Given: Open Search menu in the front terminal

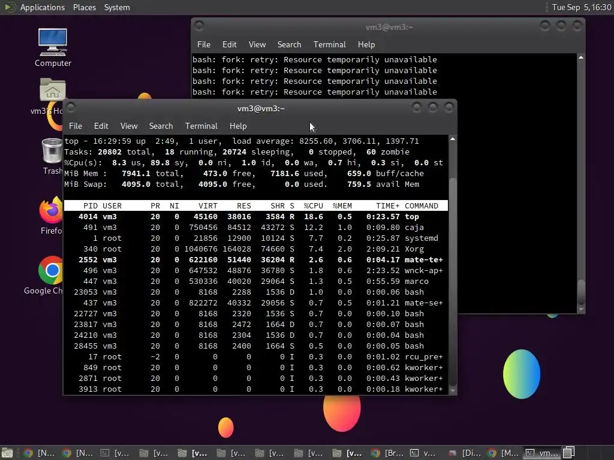Looking at the screenshot, I should click(x=161, y=126).
